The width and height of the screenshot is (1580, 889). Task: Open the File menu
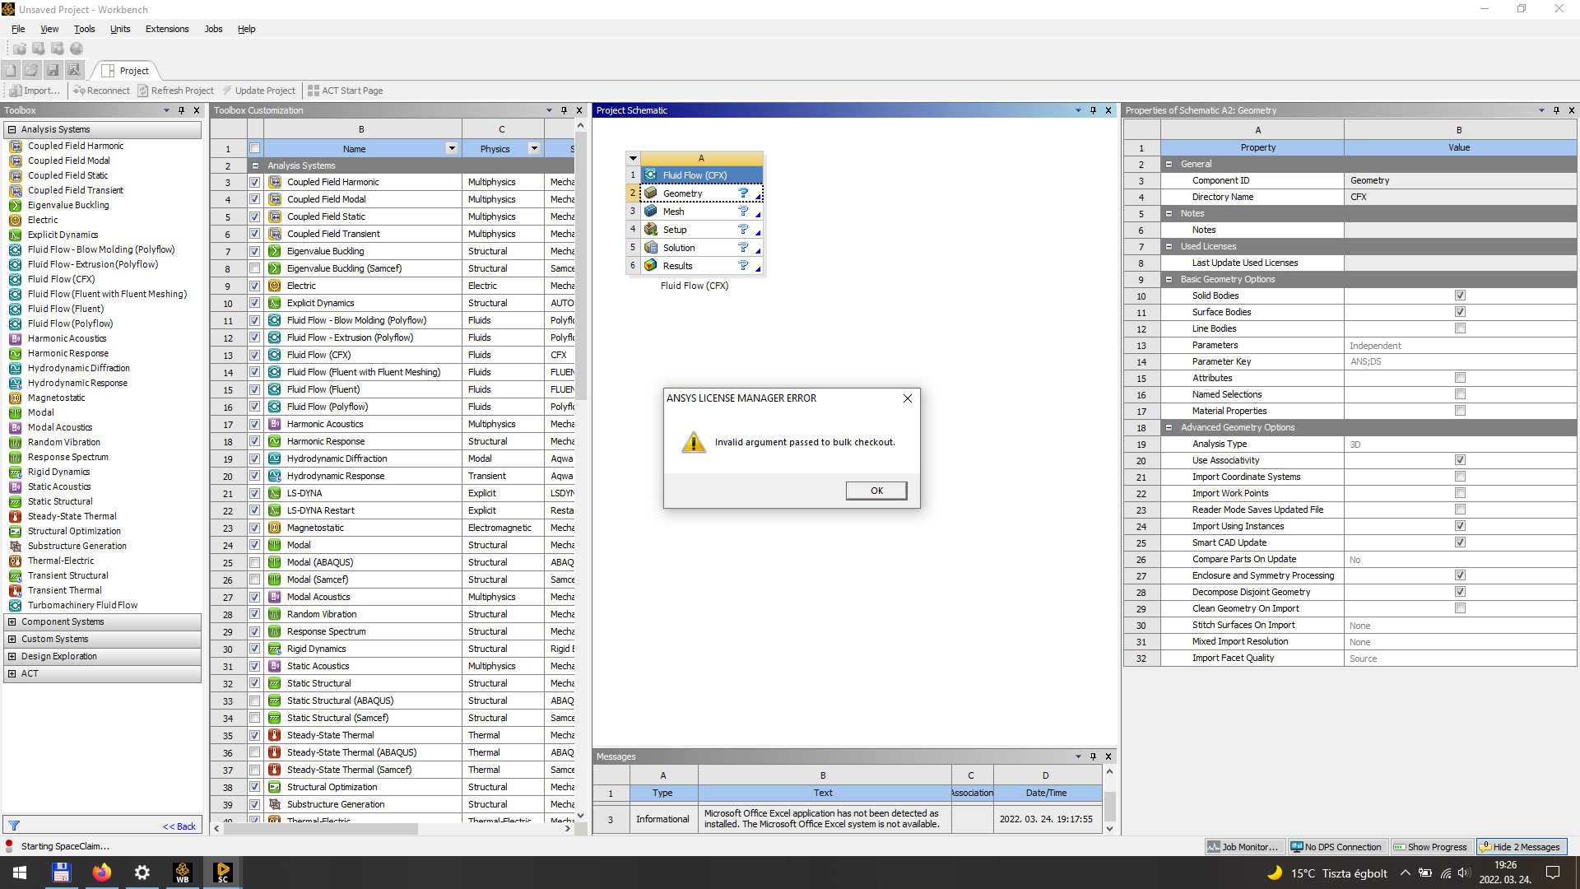coord(18,29)
